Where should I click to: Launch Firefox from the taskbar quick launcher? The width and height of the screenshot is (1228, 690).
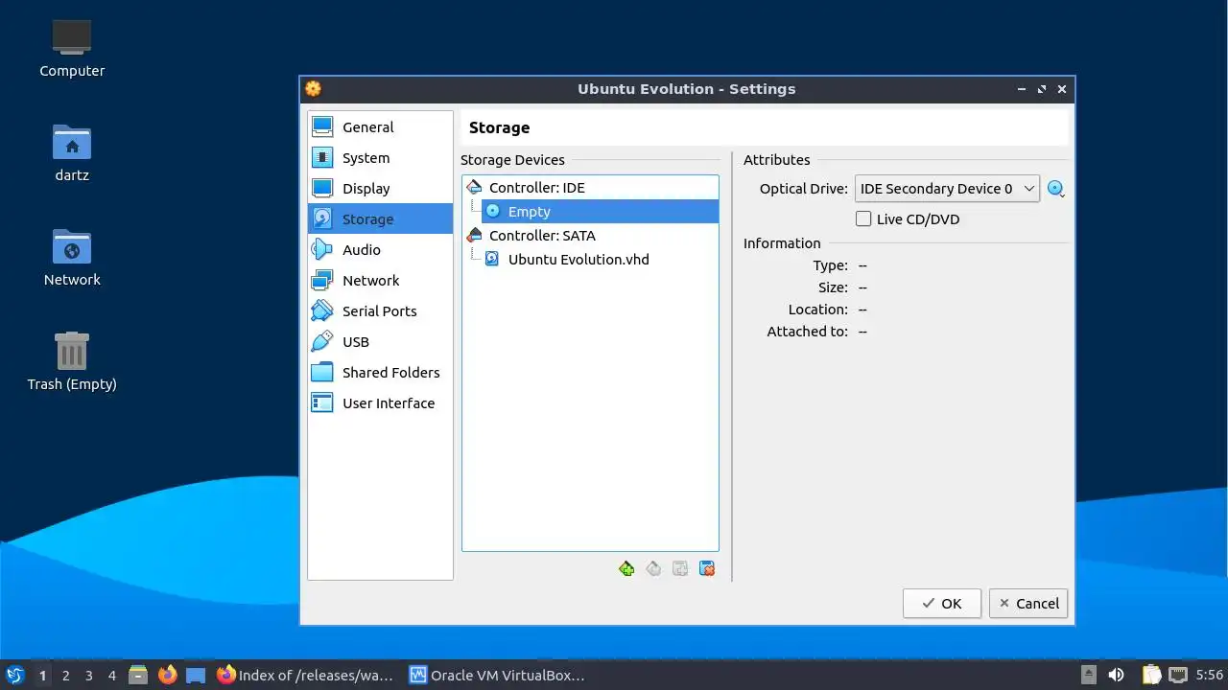pos(168,676)
